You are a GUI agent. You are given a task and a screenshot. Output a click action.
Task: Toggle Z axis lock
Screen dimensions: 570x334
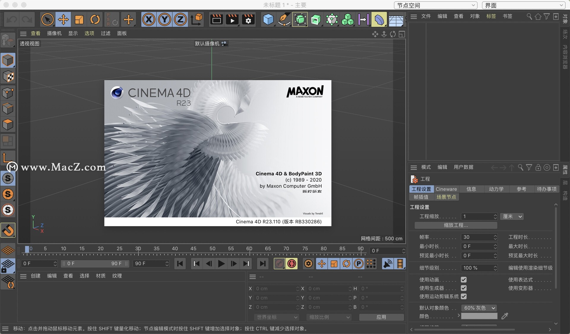(180, 20)
